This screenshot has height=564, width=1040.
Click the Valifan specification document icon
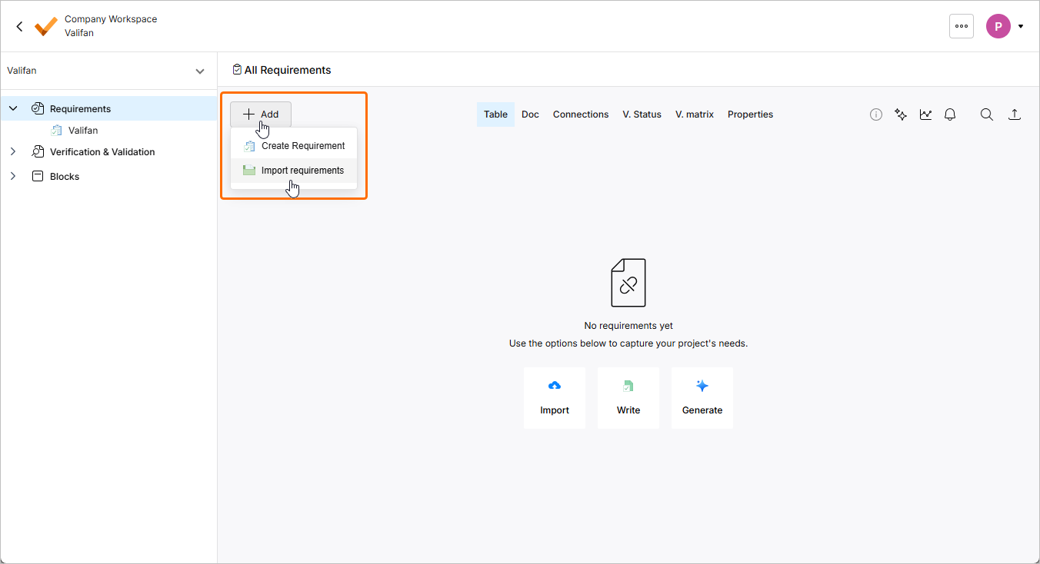57,131
